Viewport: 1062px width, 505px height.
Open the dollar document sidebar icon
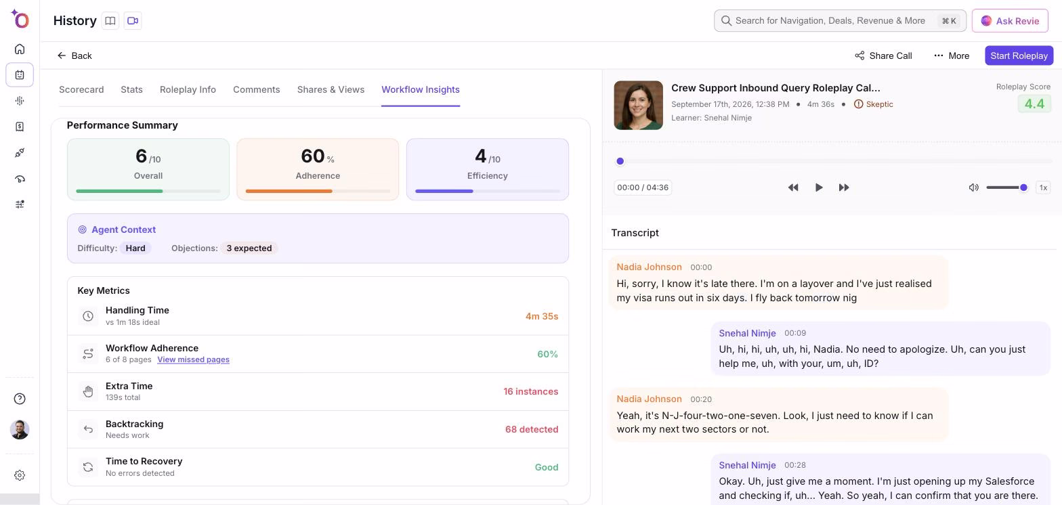coord(20,127)
